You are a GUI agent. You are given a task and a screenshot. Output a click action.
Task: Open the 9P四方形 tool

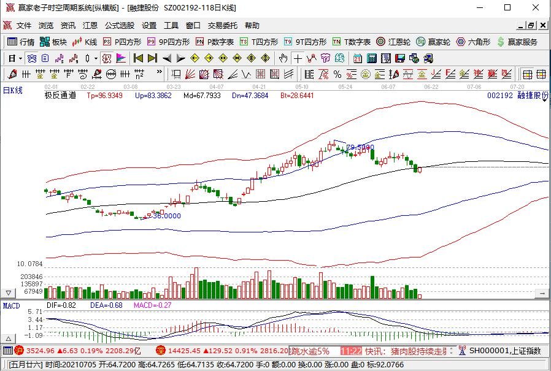(x=168, y=42)
